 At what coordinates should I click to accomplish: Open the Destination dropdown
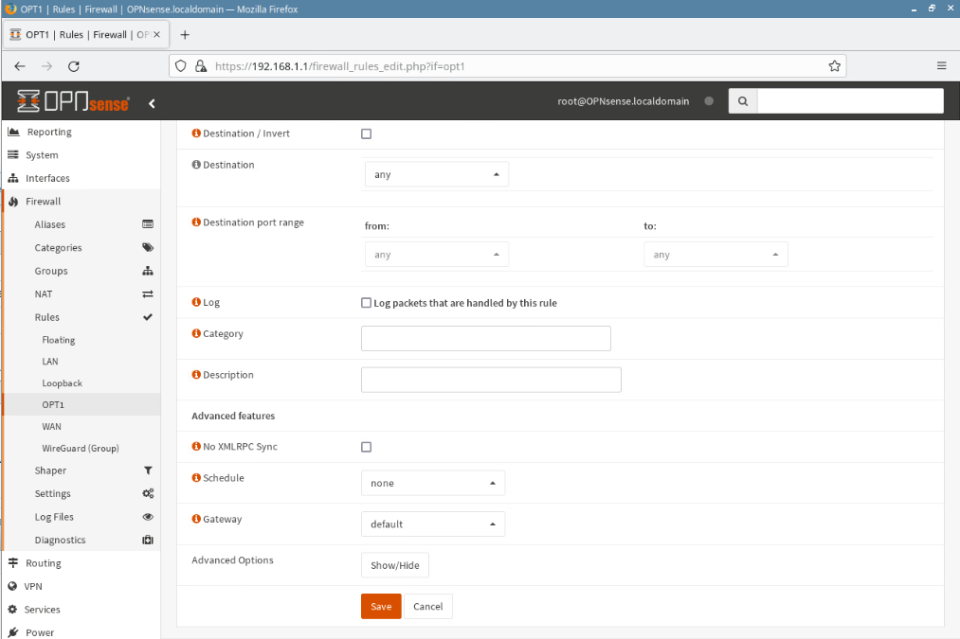point(436,175)
